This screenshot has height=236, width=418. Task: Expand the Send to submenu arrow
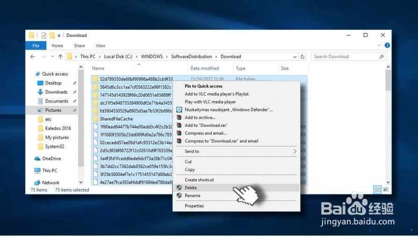(295, 151)
